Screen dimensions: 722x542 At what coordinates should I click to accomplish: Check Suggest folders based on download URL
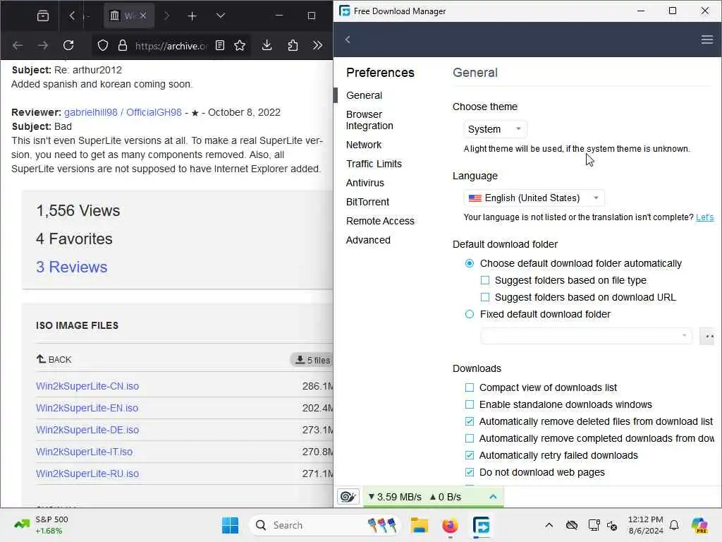click(485, 297)
